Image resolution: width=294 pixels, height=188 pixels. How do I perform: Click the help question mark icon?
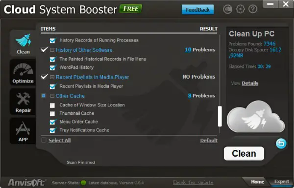[x=252, y=9]
